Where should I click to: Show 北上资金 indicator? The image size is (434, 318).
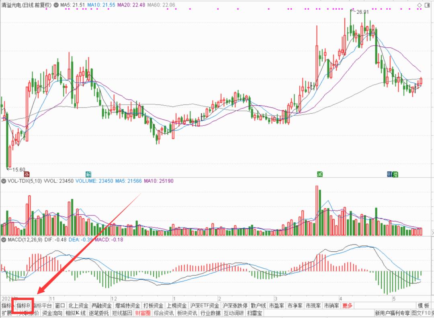(x=78, y=306)
